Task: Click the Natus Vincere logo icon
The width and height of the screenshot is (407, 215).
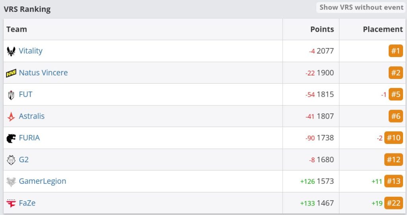Action: click(11, 73)
